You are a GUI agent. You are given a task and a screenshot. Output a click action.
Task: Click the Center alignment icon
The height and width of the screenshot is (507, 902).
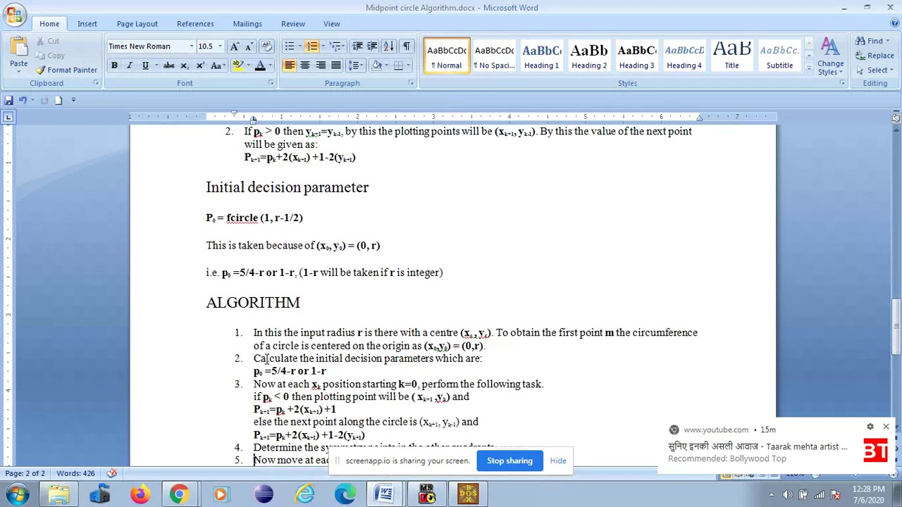coord(305,65)
